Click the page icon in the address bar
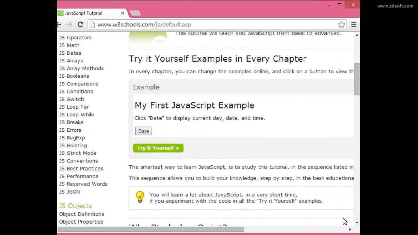Image resolution: width=418 pixels, height=235 pixels. tap(93, 24)
